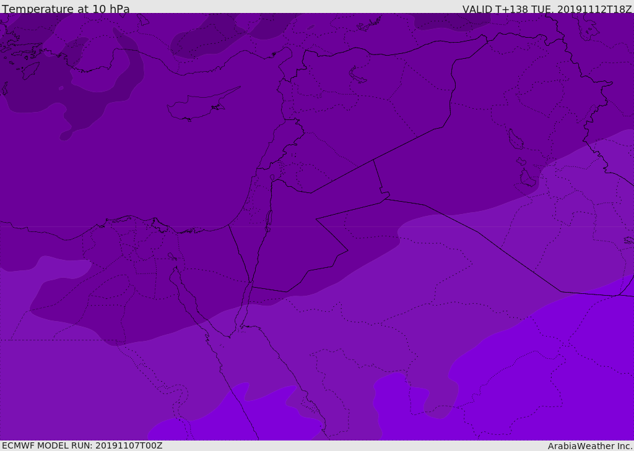634x451 pixels.
Task: Click the Sea of Galilee outline
Action: [x=272, y=178]
